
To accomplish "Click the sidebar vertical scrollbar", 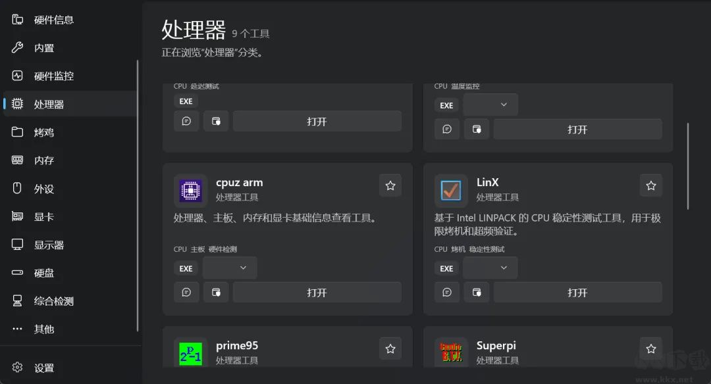I will pos(138,196).
